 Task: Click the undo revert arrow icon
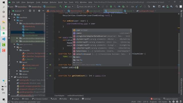[x=149, y=7]
